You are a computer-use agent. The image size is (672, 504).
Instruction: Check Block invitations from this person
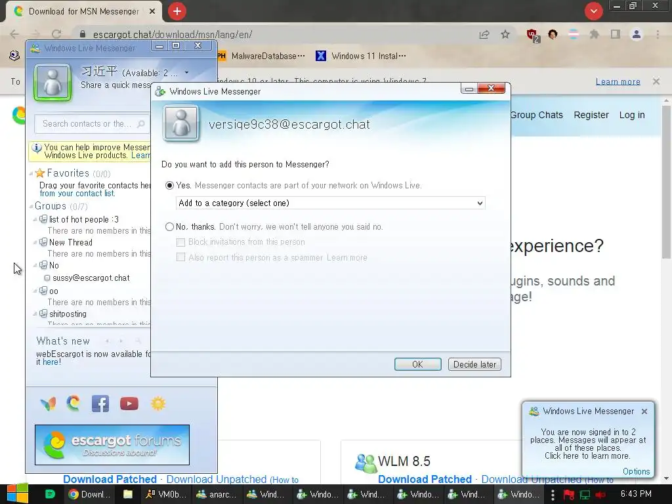(180, 242)
